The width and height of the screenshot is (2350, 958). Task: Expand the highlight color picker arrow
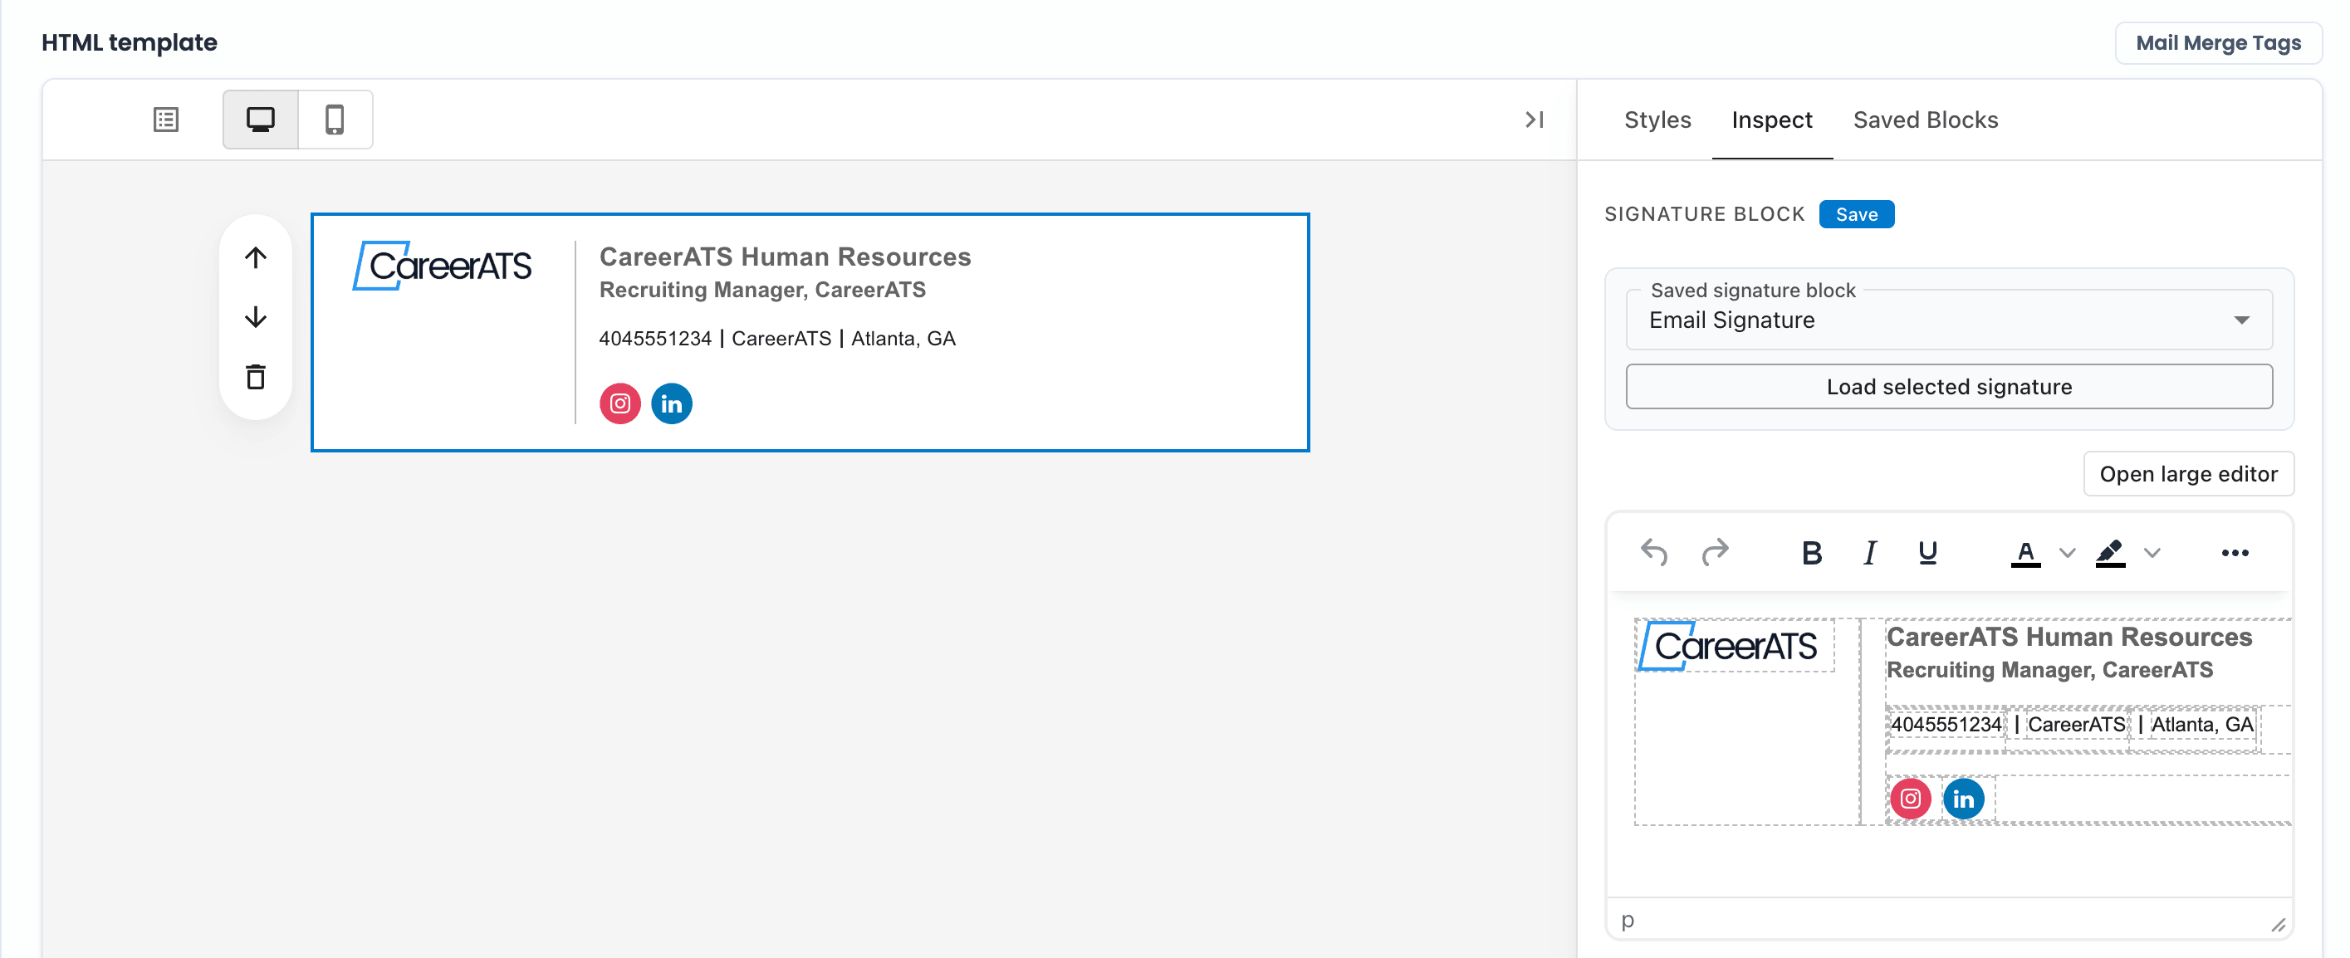pos(2152,553)
